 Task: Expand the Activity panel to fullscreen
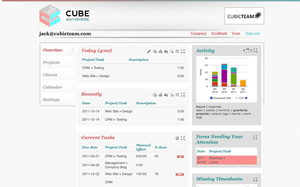point(255,50)
